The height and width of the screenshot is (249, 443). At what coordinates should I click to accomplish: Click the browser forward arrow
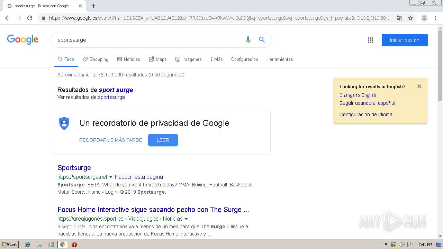(19, 18)
